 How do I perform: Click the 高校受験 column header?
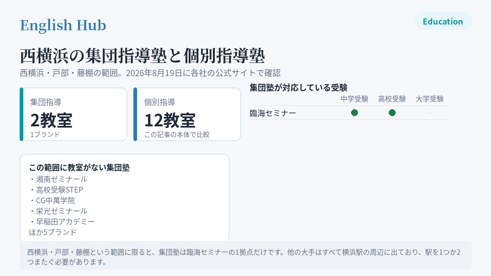(392, 99)
